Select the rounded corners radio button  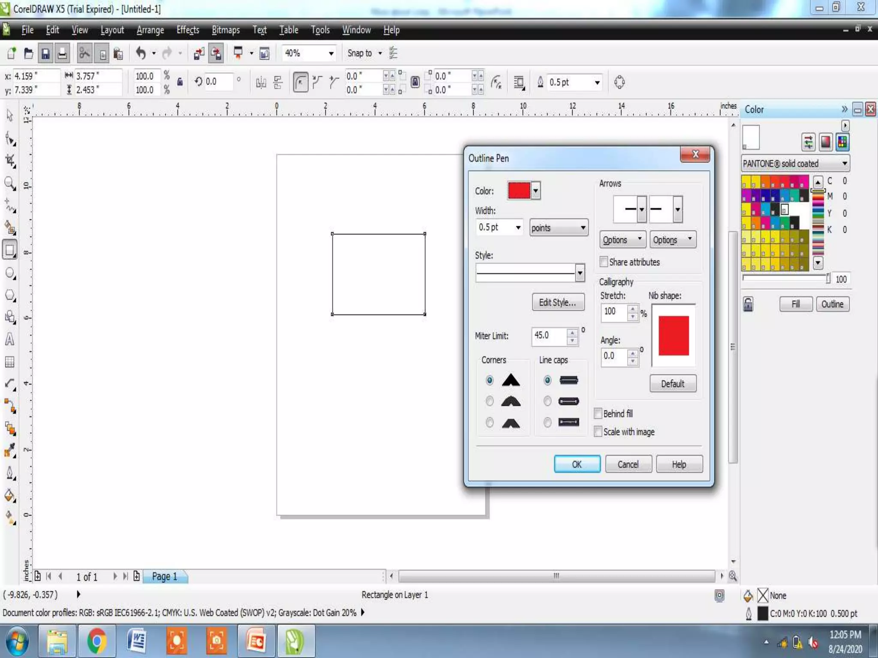click(x=490, y=401)
